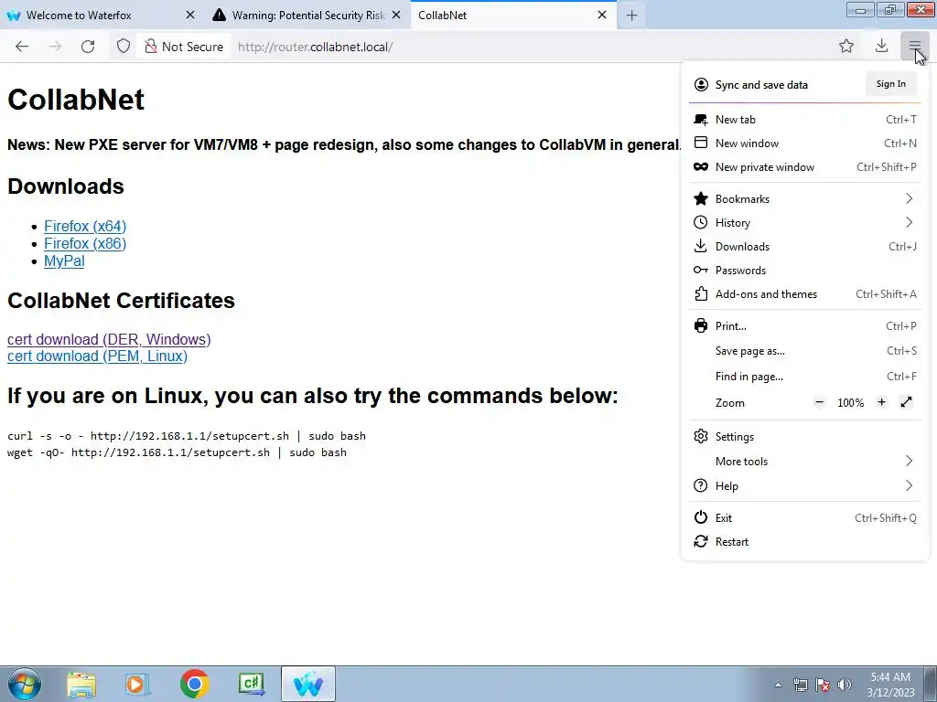Click the wget setupcert.sh command text

[x=177, y=452]
